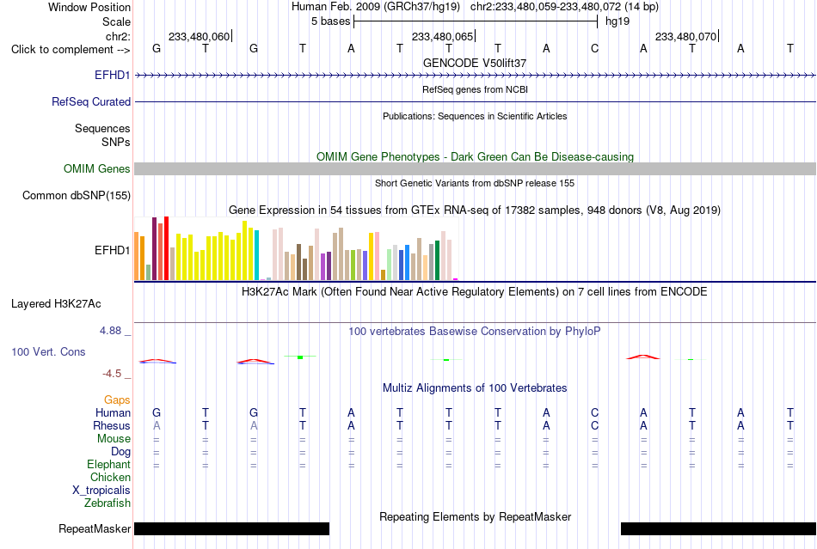Click the RefSeq Curated transcript line

coord(475,101)
